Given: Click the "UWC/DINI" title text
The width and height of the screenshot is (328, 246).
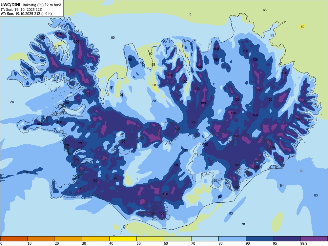Looking at the screenshot, I should click(x=10, y=5).
